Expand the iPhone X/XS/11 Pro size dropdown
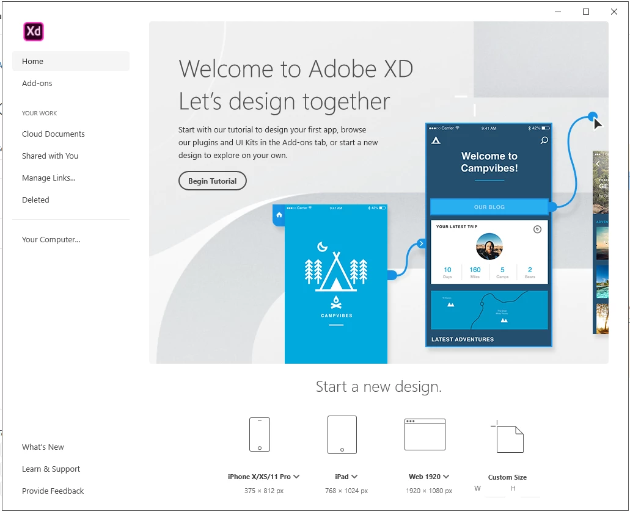This screenshot has height=512, width=630. [296, 476]
